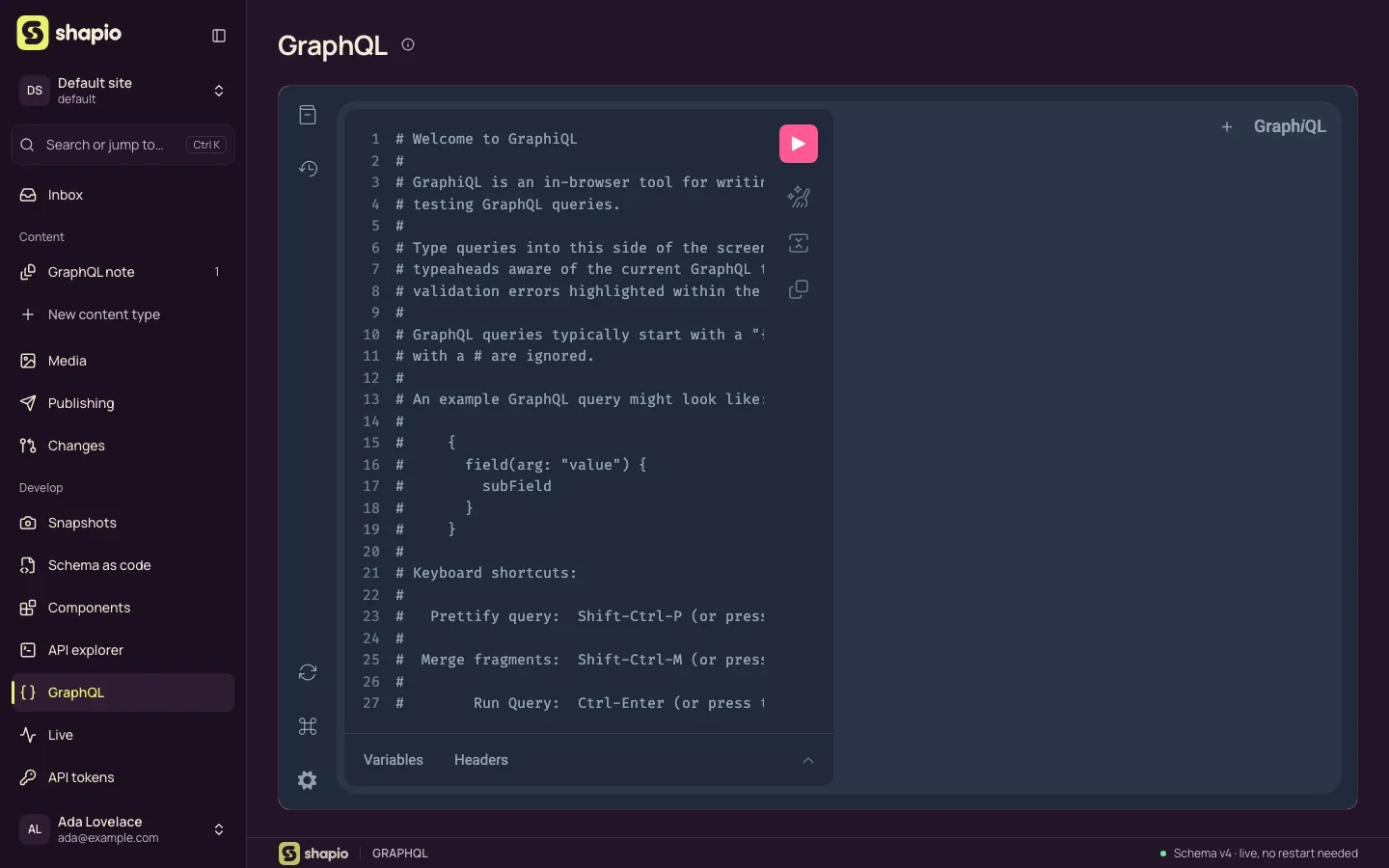The width and height of the screenshot is (1389, 868).
Task: Open keyboard shortcuts dialog icon
Action: click(x=308, y=726)
